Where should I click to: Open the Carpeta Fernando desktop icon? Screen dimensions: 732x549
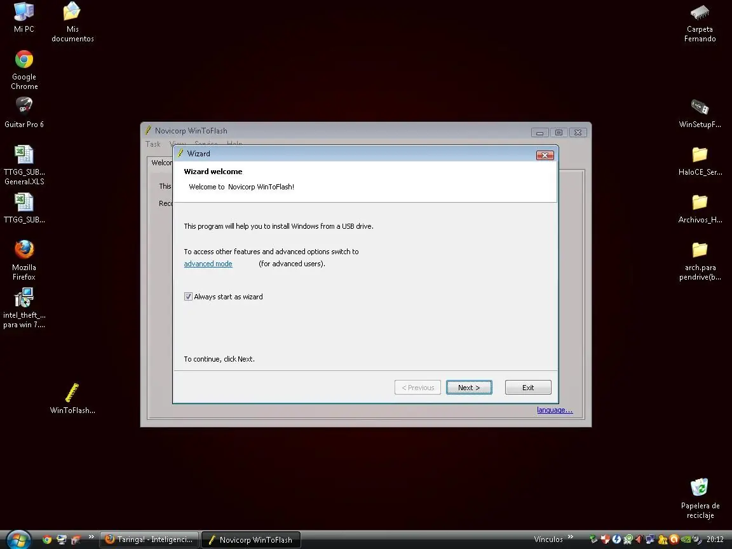700,24
